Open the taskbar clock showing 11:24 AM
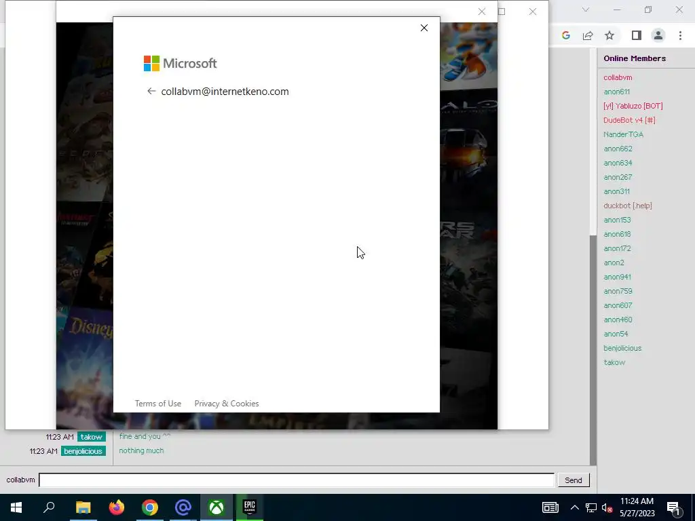 tap(637, 507)
